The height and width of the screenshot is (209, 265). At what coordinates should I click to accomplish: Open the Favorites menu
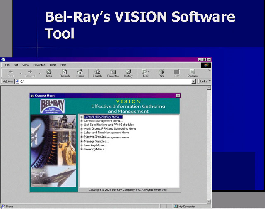tap(39, 65)
